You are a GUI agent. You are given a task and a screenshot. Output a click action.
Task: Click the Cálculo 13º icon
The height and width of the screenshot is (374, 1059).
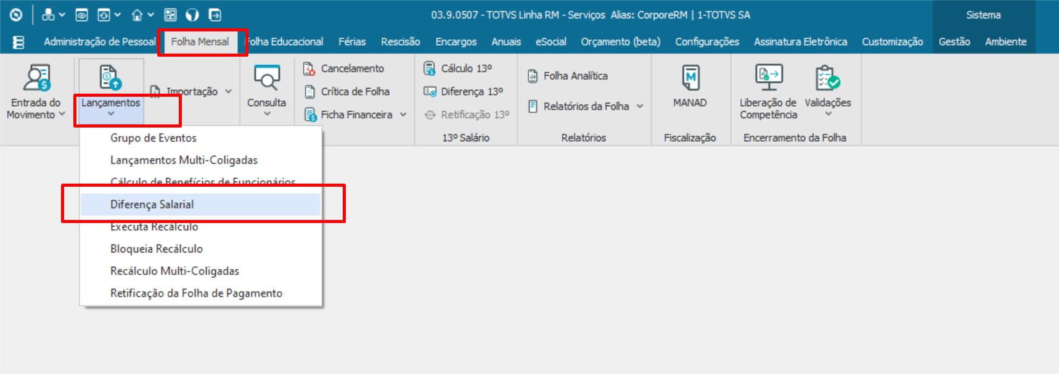tap(430, 68)
